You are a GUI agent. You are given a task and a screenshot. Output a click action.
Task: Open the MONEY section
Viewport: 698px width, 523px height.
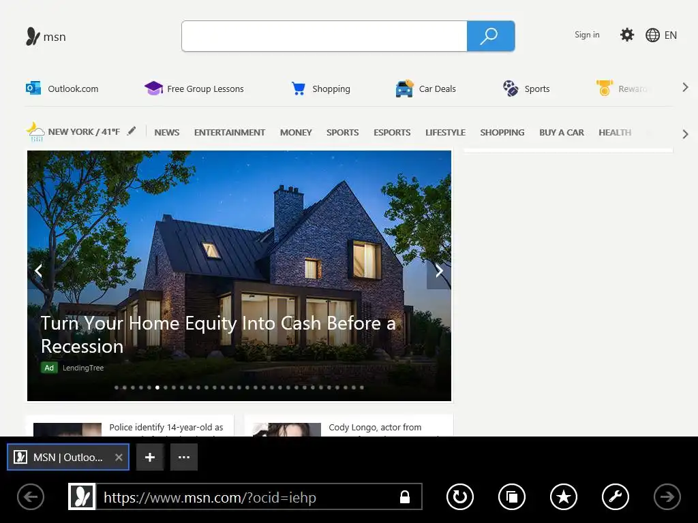click(296, 133)
